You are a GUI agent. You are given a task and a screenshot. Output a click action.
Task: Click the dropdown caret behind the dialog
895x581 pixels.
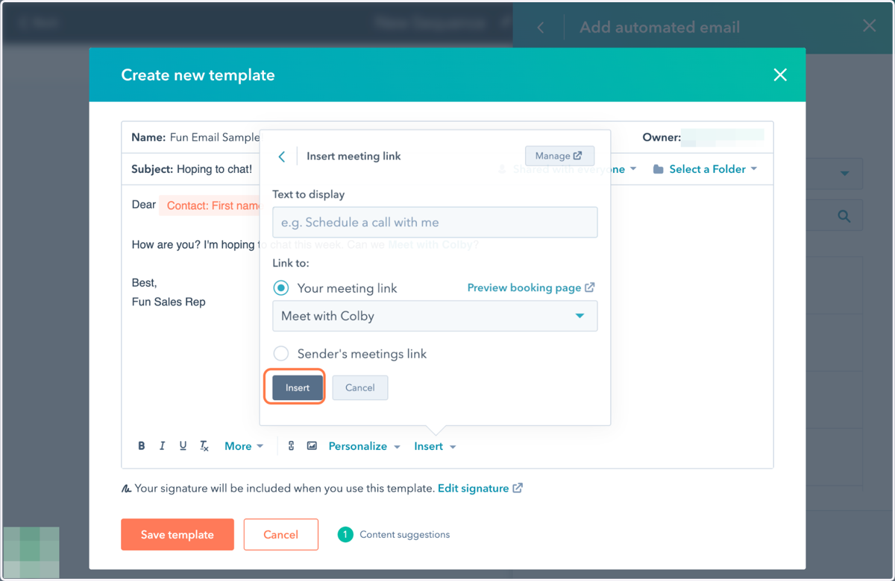[844, 174]
